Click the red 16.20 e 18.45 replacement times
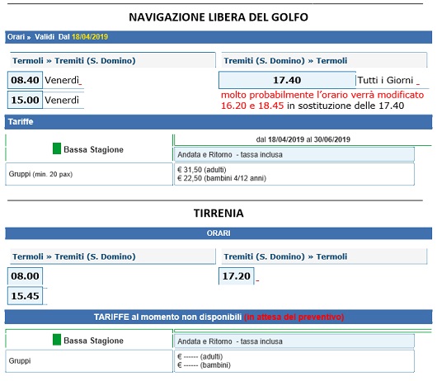Image resolution: width=437 pixels, height=381 pixels. [252, 106]
